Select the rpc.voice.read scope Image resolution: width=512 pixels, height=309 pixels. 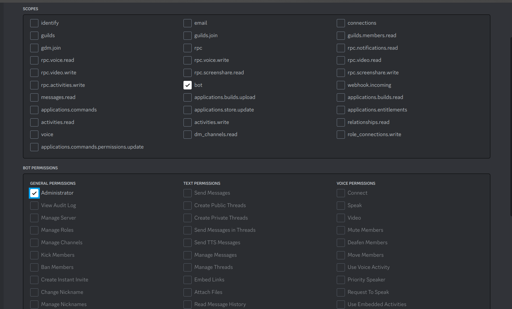tap(34, 60)
